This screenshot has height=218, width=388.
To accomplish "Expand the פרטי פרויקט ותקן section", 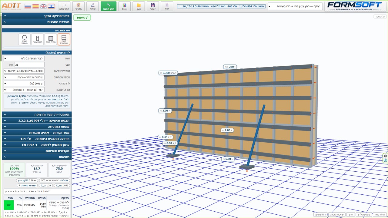I will (37, 16).
